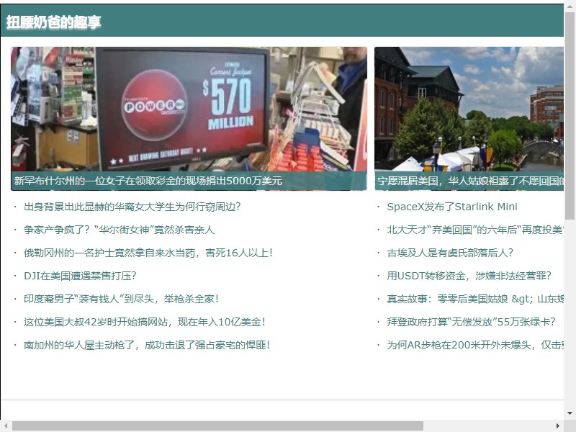This screenshot has height=432, width=576.
Task: Open article 为何AR步枪在200米开外未爆头
Action: (475, 346)
